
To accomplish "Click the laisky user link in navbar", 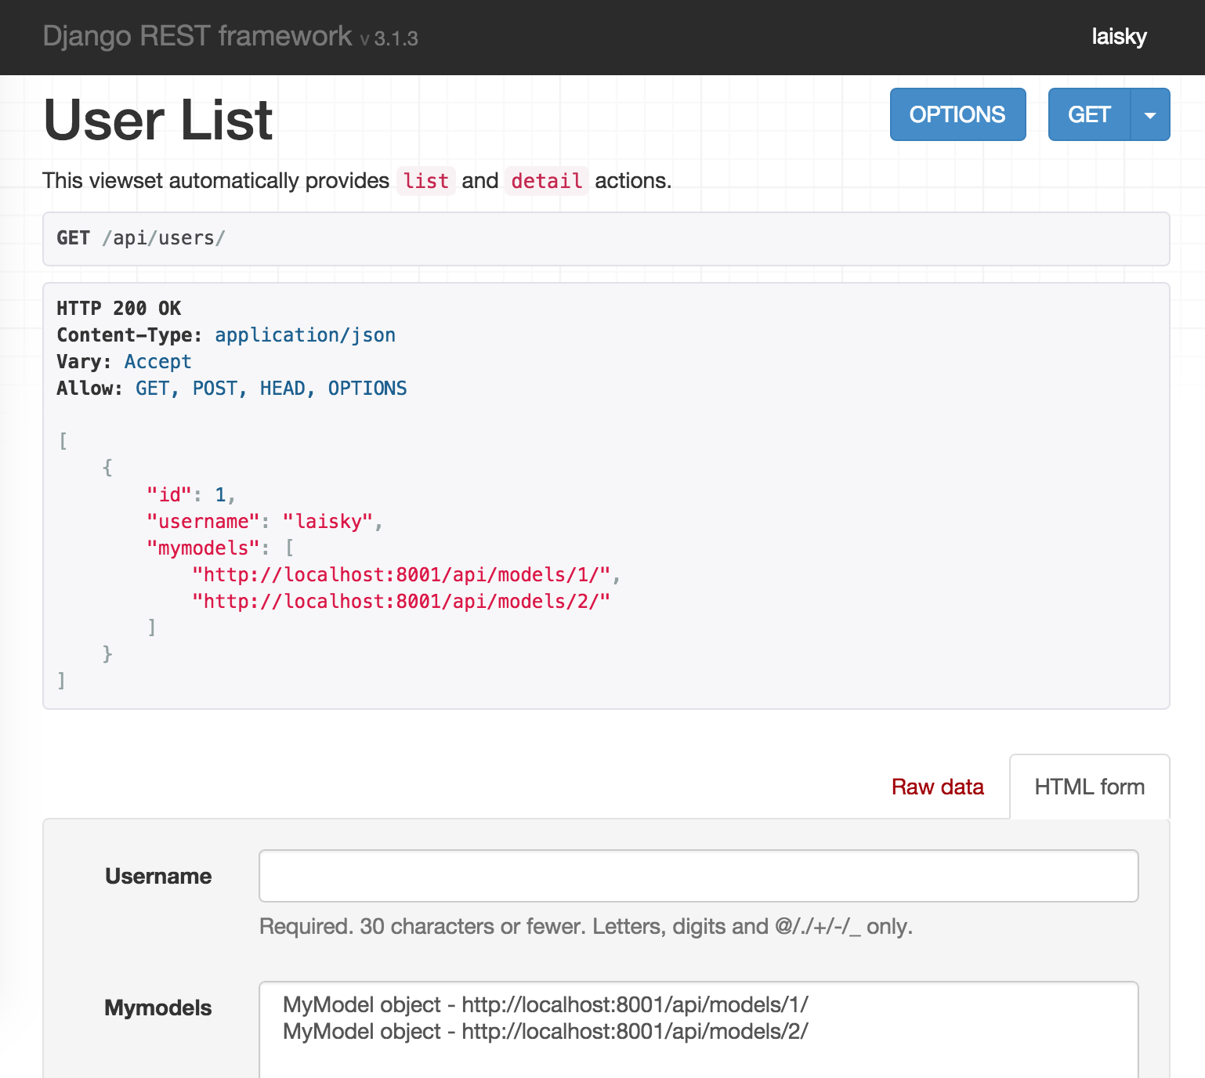I will (x=1119, y=37).
